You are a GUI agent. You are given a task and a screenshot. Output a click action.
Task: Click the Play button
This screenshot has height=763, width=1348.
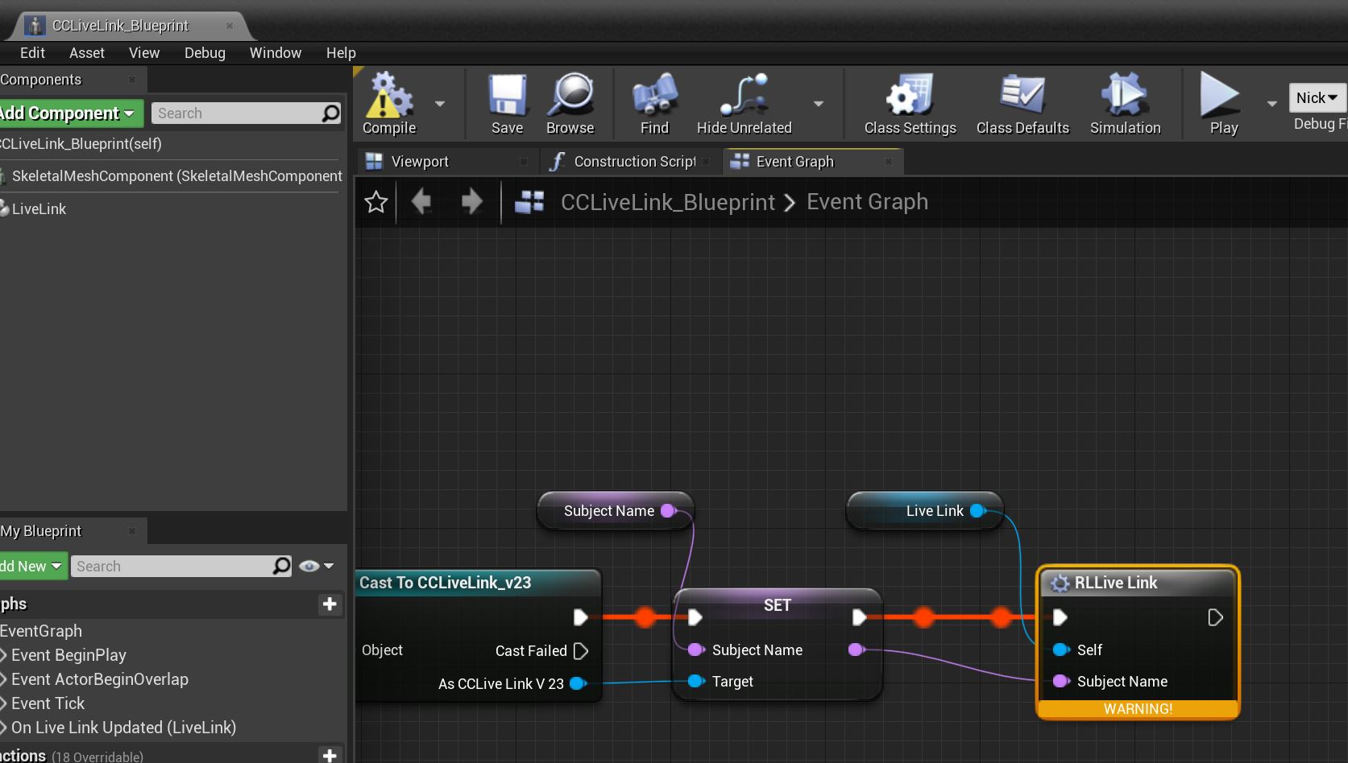[1222, 105]
